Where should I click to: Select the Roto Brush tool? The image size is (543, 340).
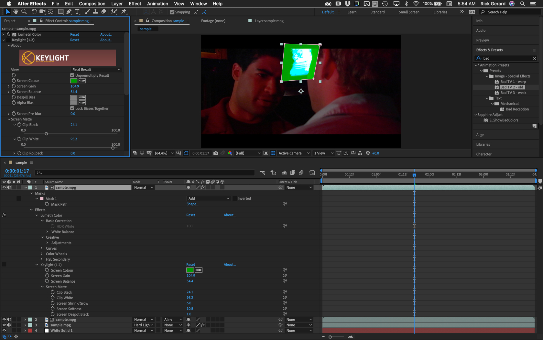coord(114,12)
